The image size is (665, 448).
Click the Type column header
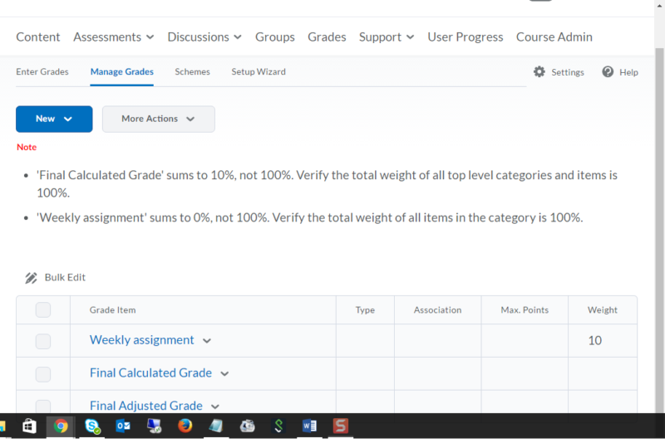pyautogui.click(x=365, y=310)
